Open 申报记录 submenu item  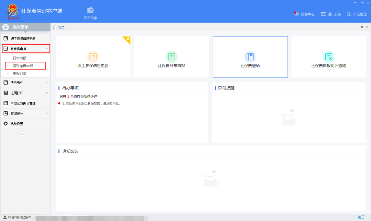[x=20, y=74]
